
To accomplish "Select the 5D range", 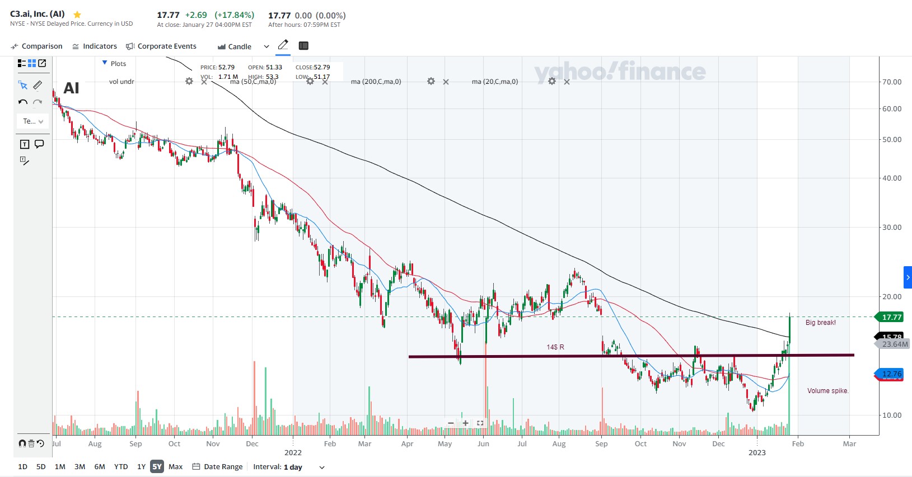I will coord(41,467).
